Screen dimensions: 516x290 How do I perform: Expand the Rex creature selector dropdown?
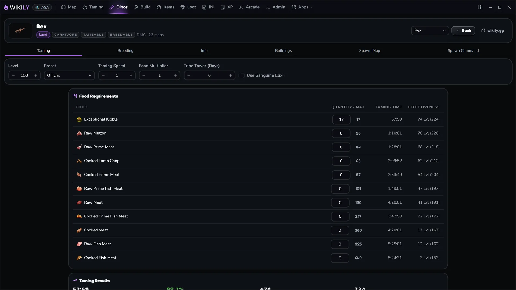pyautogui.click(x=430, y=31)
